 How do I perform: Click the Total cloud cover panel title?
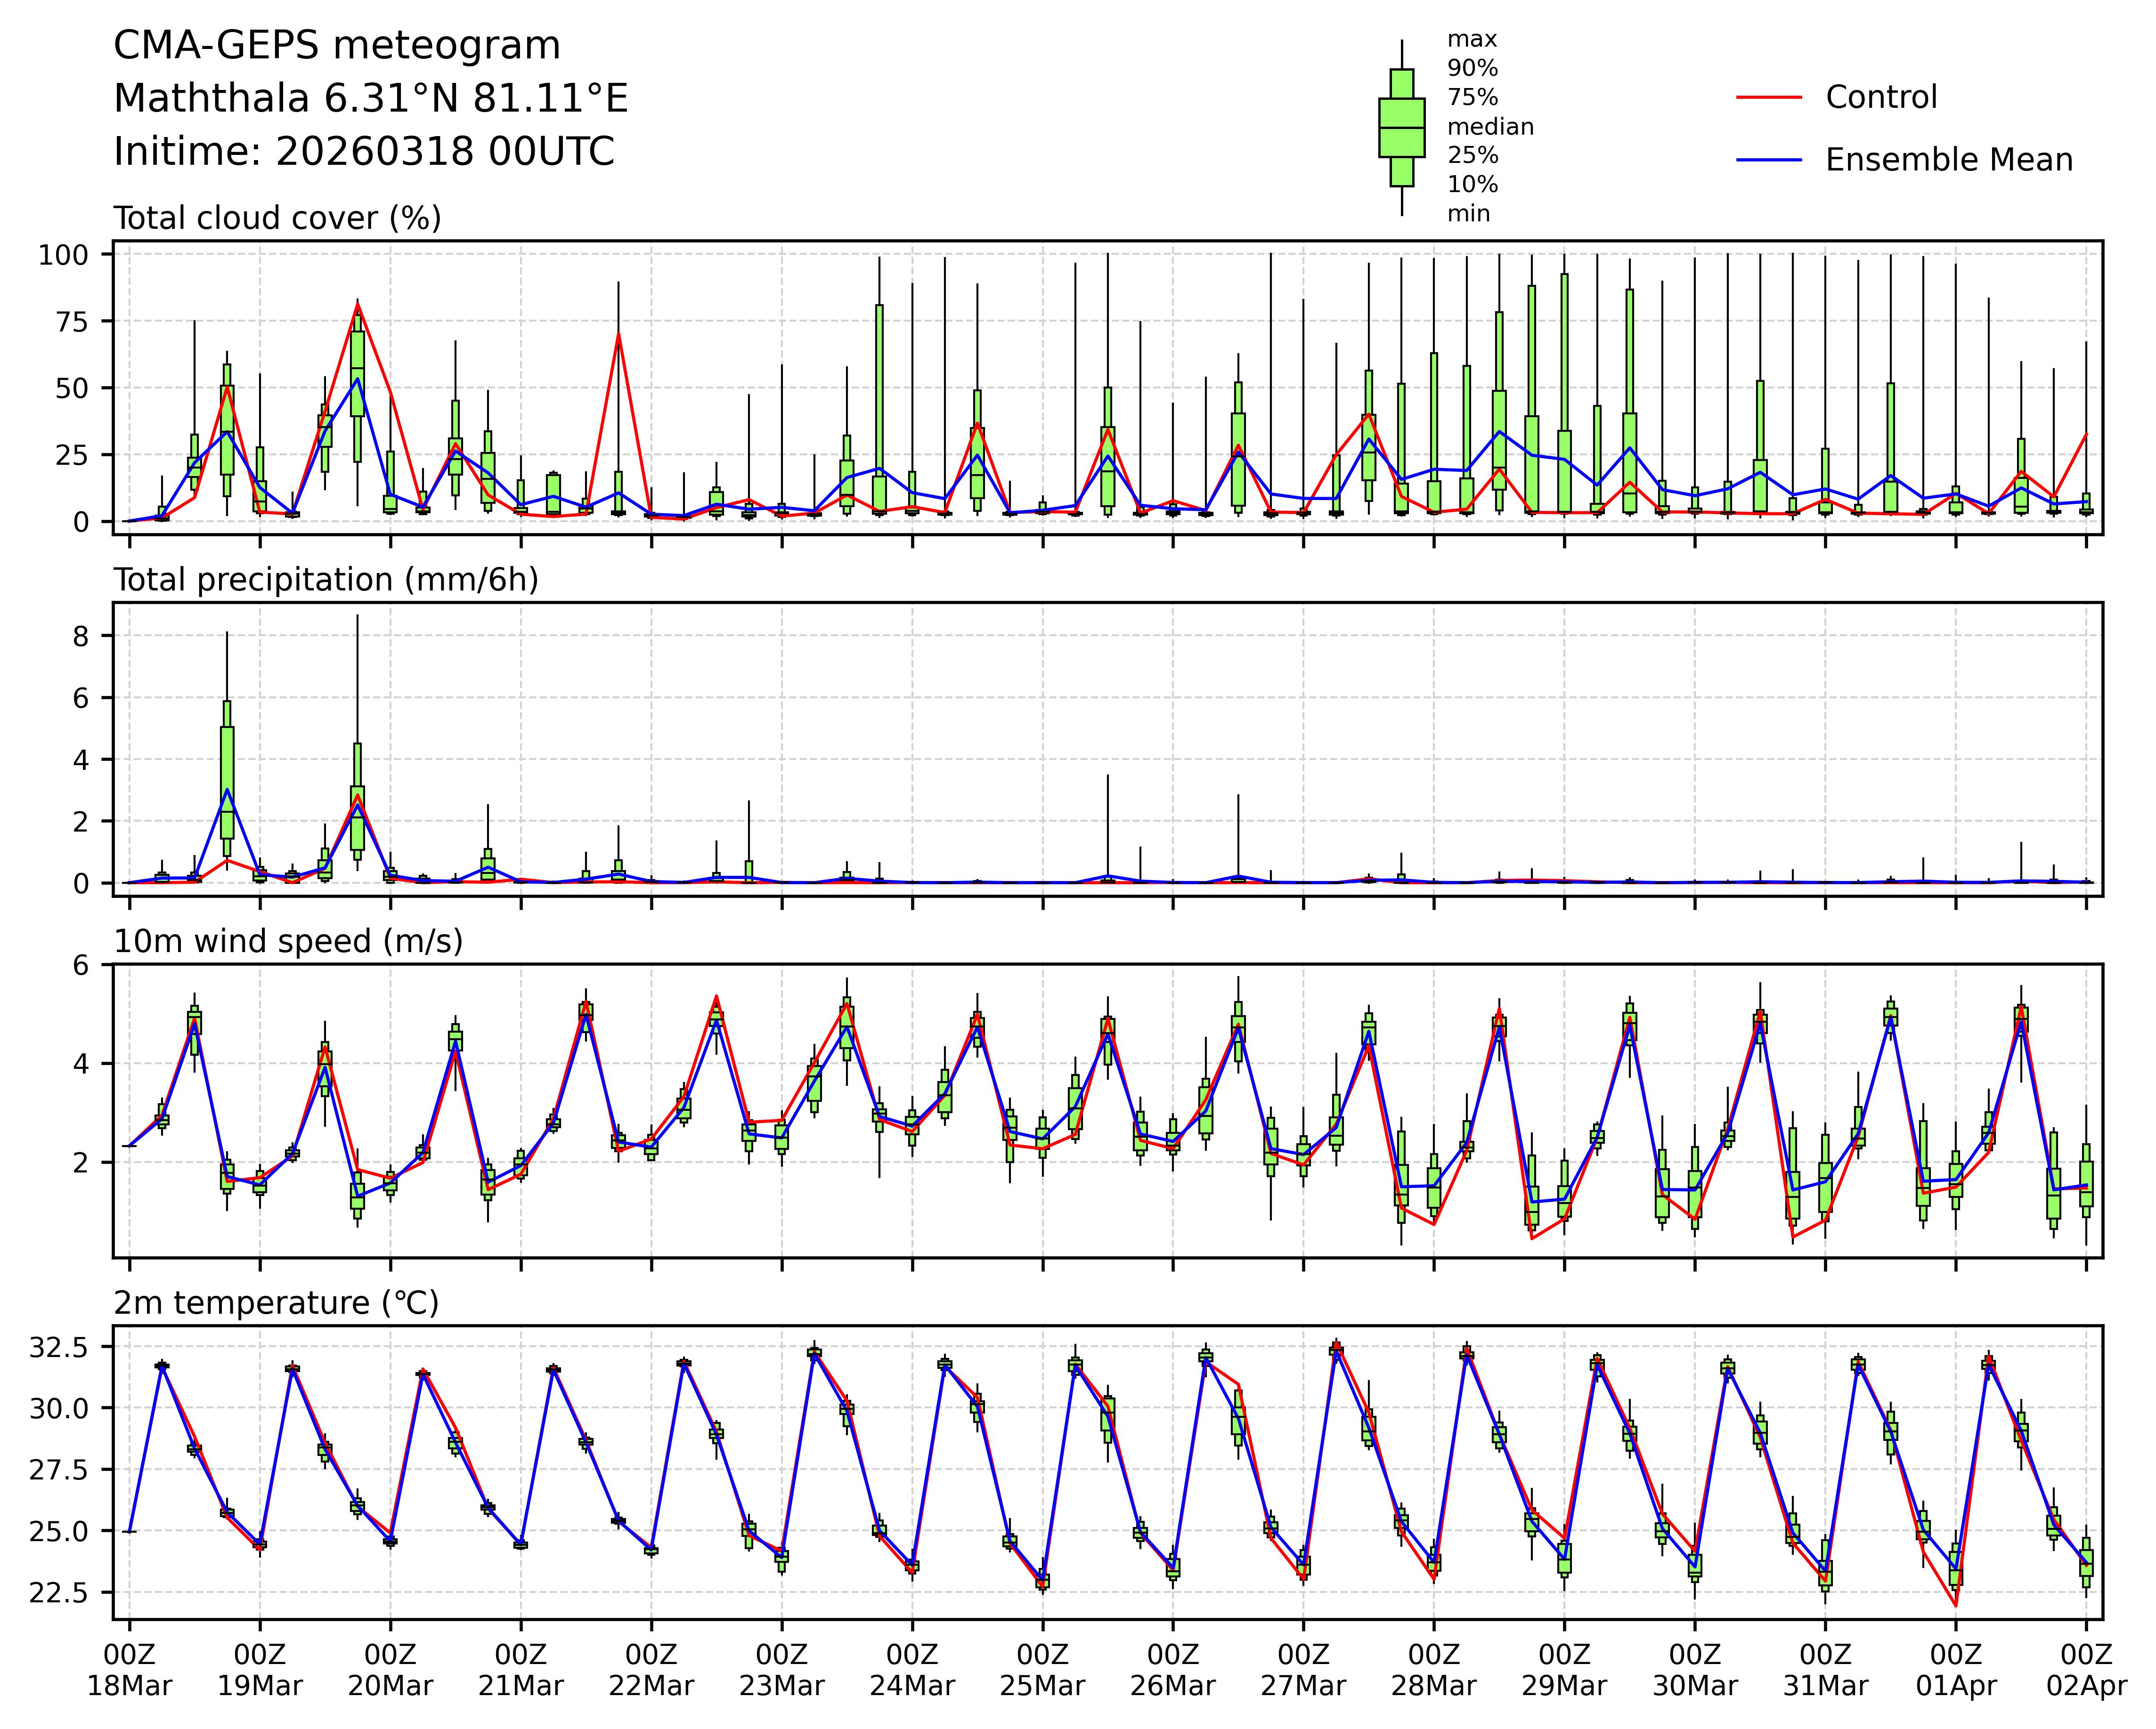(x=277, y=218)
